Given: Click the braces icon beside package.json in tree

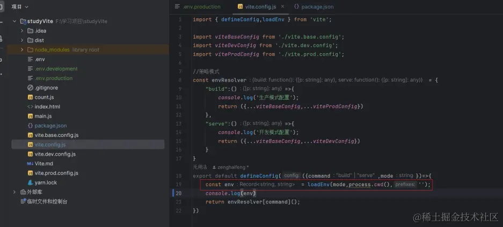Looking at the screenshot, I should pos(30,126).
